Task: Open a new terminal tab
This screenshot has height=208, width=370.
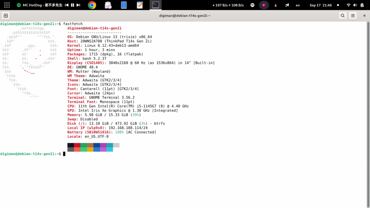Action: (6, 16)
